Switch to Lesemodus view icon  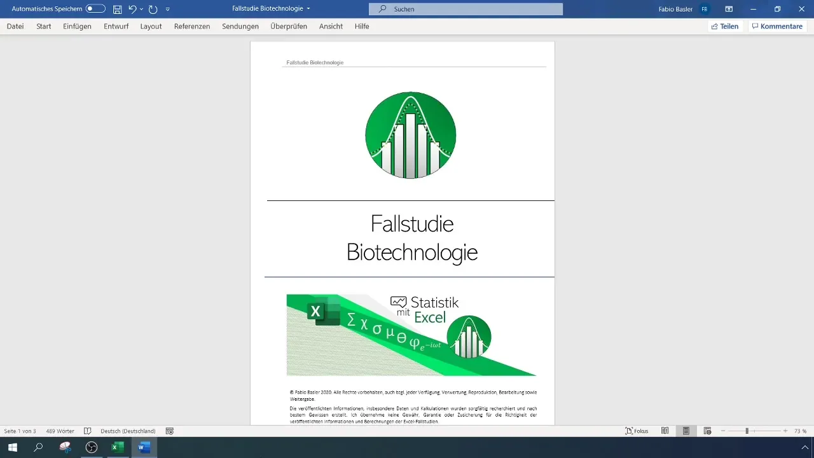(x=665, y=431)
